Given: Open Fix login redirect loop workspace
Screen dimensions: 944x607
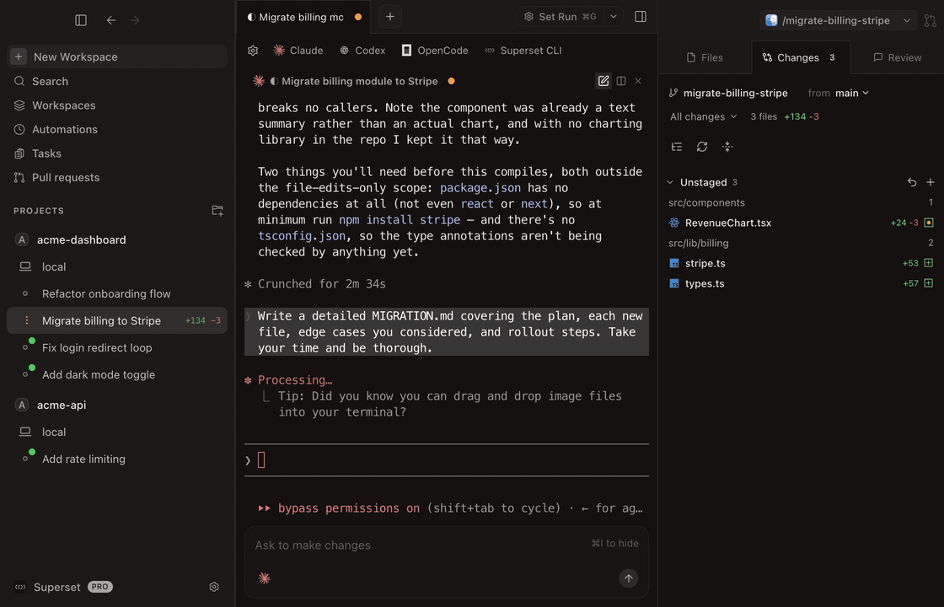Looking at the screenshot, I should pyautogui.click(x=117, y=347).
